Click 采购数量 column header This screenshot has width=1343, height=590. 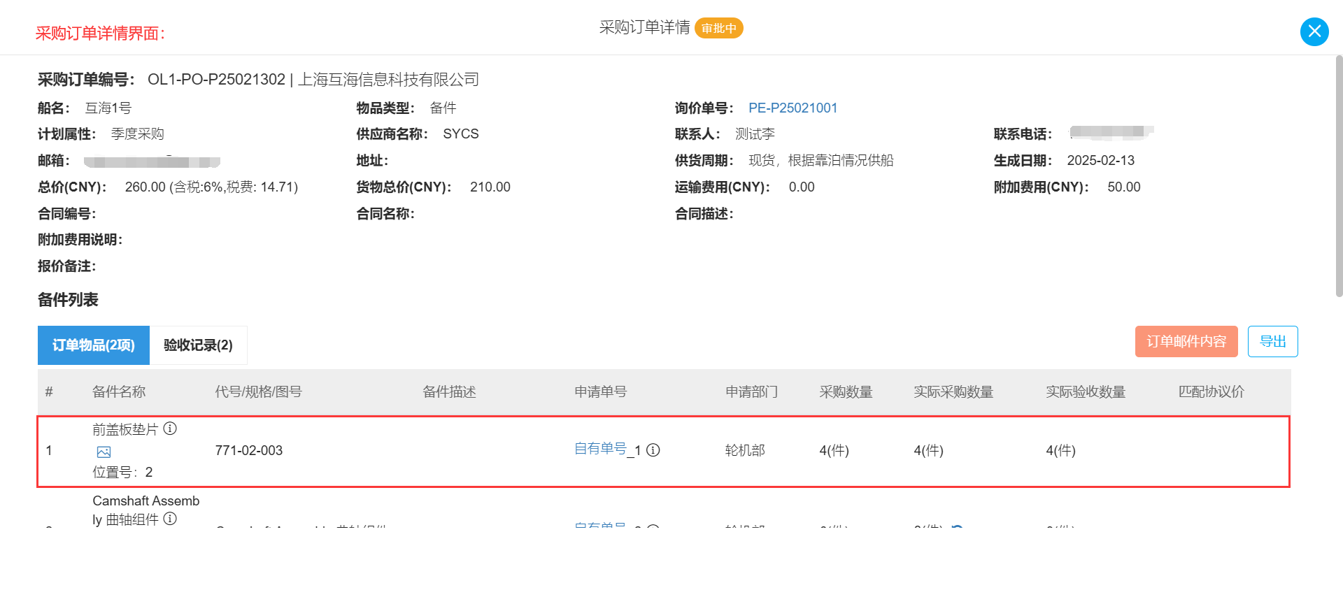pos(846,392)
